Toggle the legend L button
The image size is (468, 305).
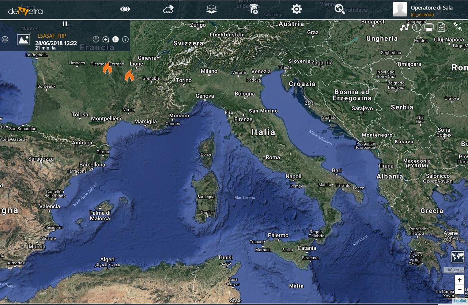tap(116, 39)
